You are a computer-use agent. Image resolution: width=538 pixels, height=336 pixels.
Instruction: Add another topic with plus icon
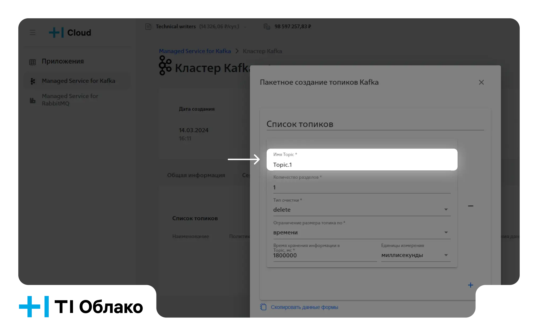coord(470,285)
